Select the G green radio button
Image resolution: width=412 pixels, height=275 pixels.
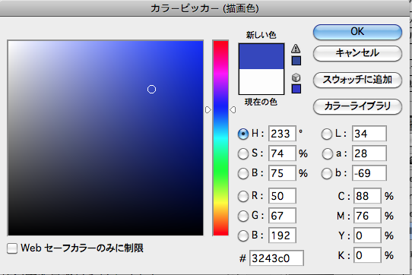tap(243, 216)
